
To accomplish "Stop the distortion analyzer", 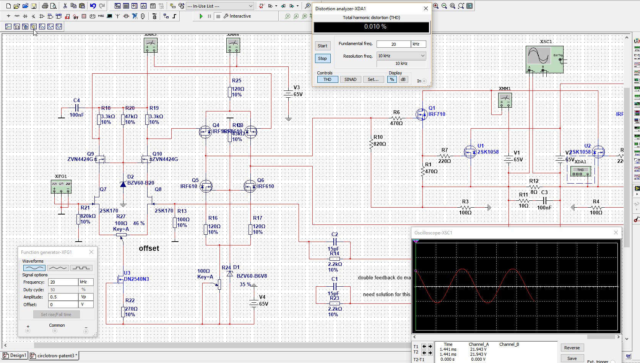I will (x=322, y=58).
